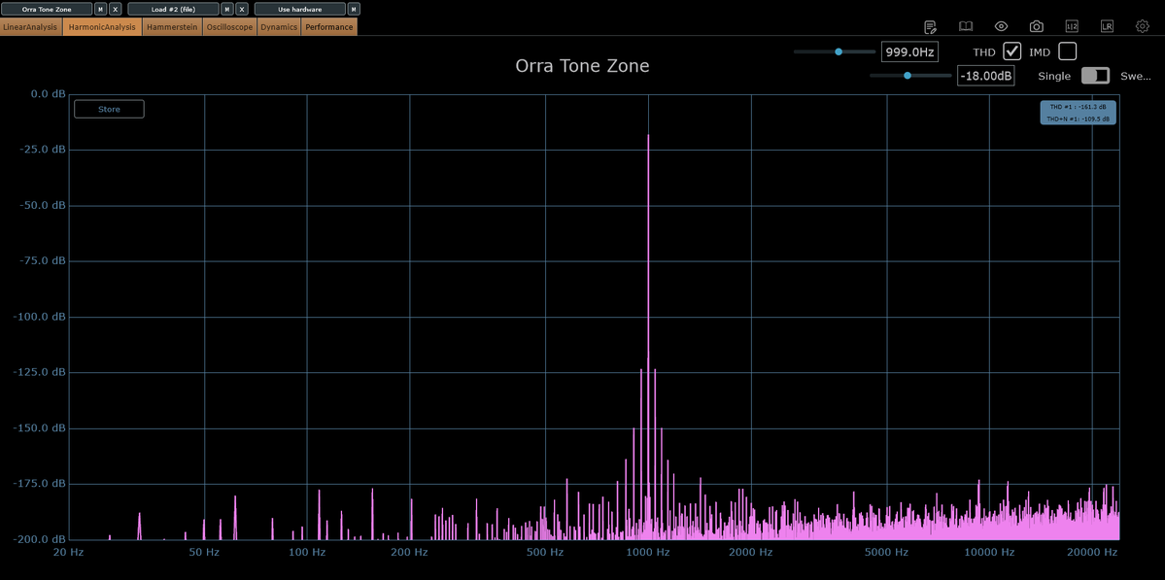1165x580 pixels.
Task: Toggle the Single/Sweep switch
Action: [x=1095, y=76]
